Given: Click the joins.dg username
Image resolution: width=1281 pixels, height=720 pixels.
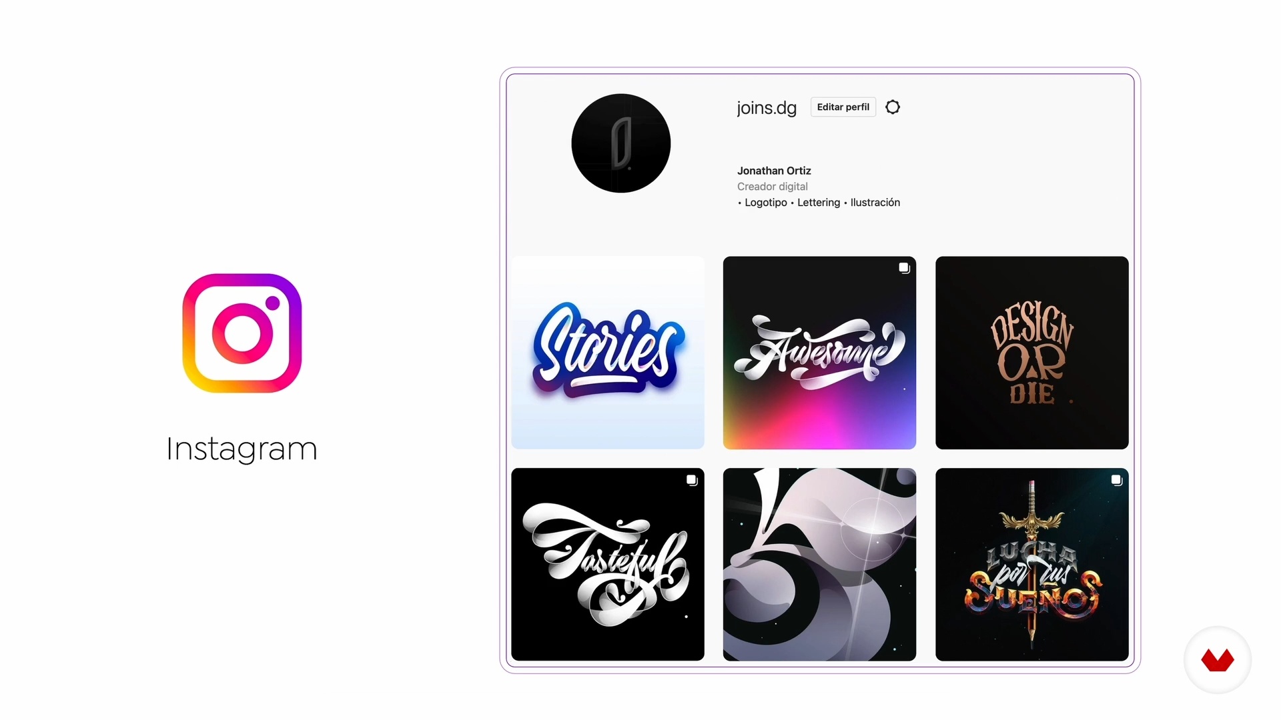Looking at the screenshot, I should (767, 108).
